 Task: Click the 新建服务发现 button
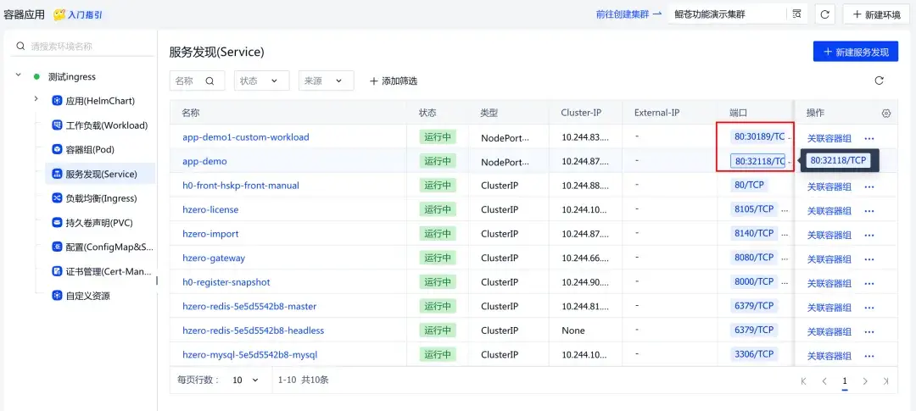[x=855, y=52]
